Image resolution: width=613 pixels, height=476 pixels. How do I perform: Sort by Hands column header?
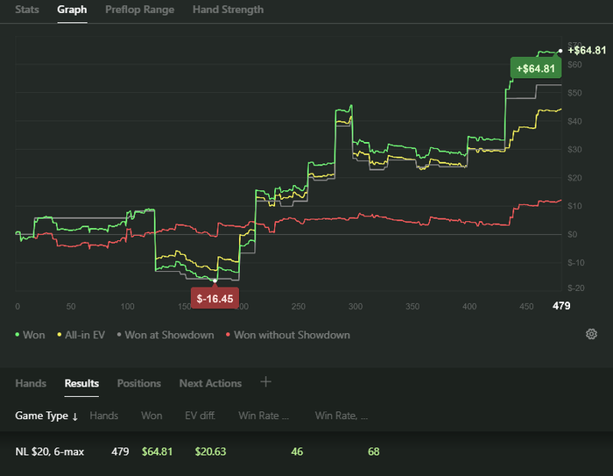104,416
